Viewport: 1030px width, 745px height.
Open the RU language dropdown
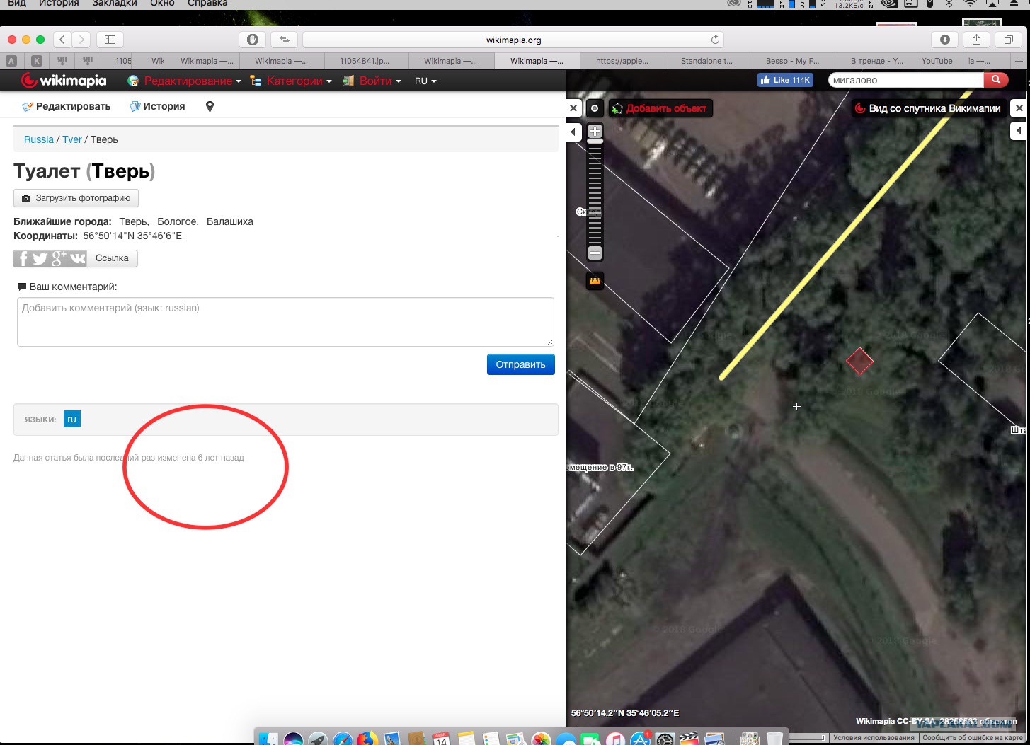click(425, 81)
